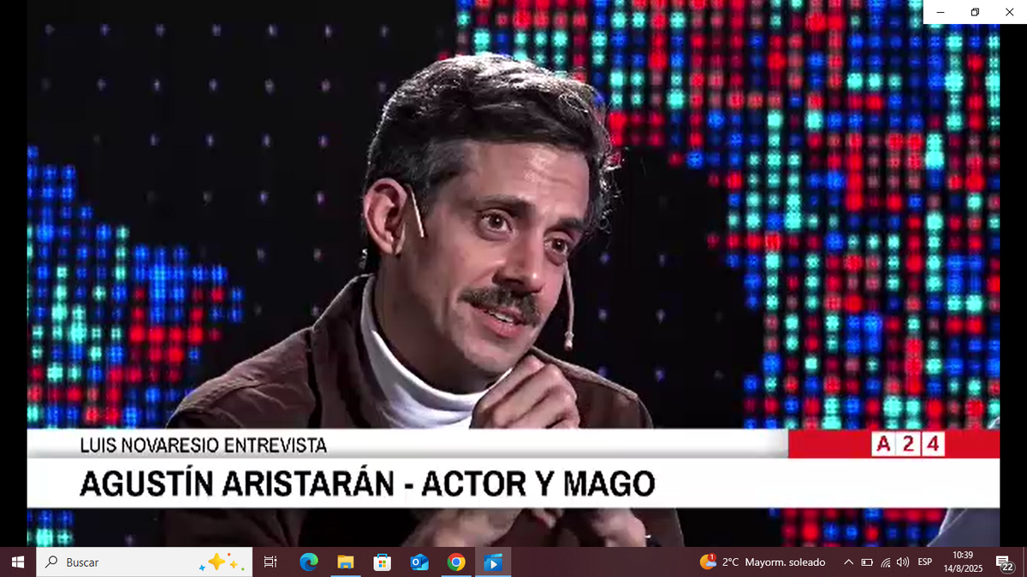Minimize the video player window
The height and width of the screenshot is (577, 1027).
[x=941, y=12]
